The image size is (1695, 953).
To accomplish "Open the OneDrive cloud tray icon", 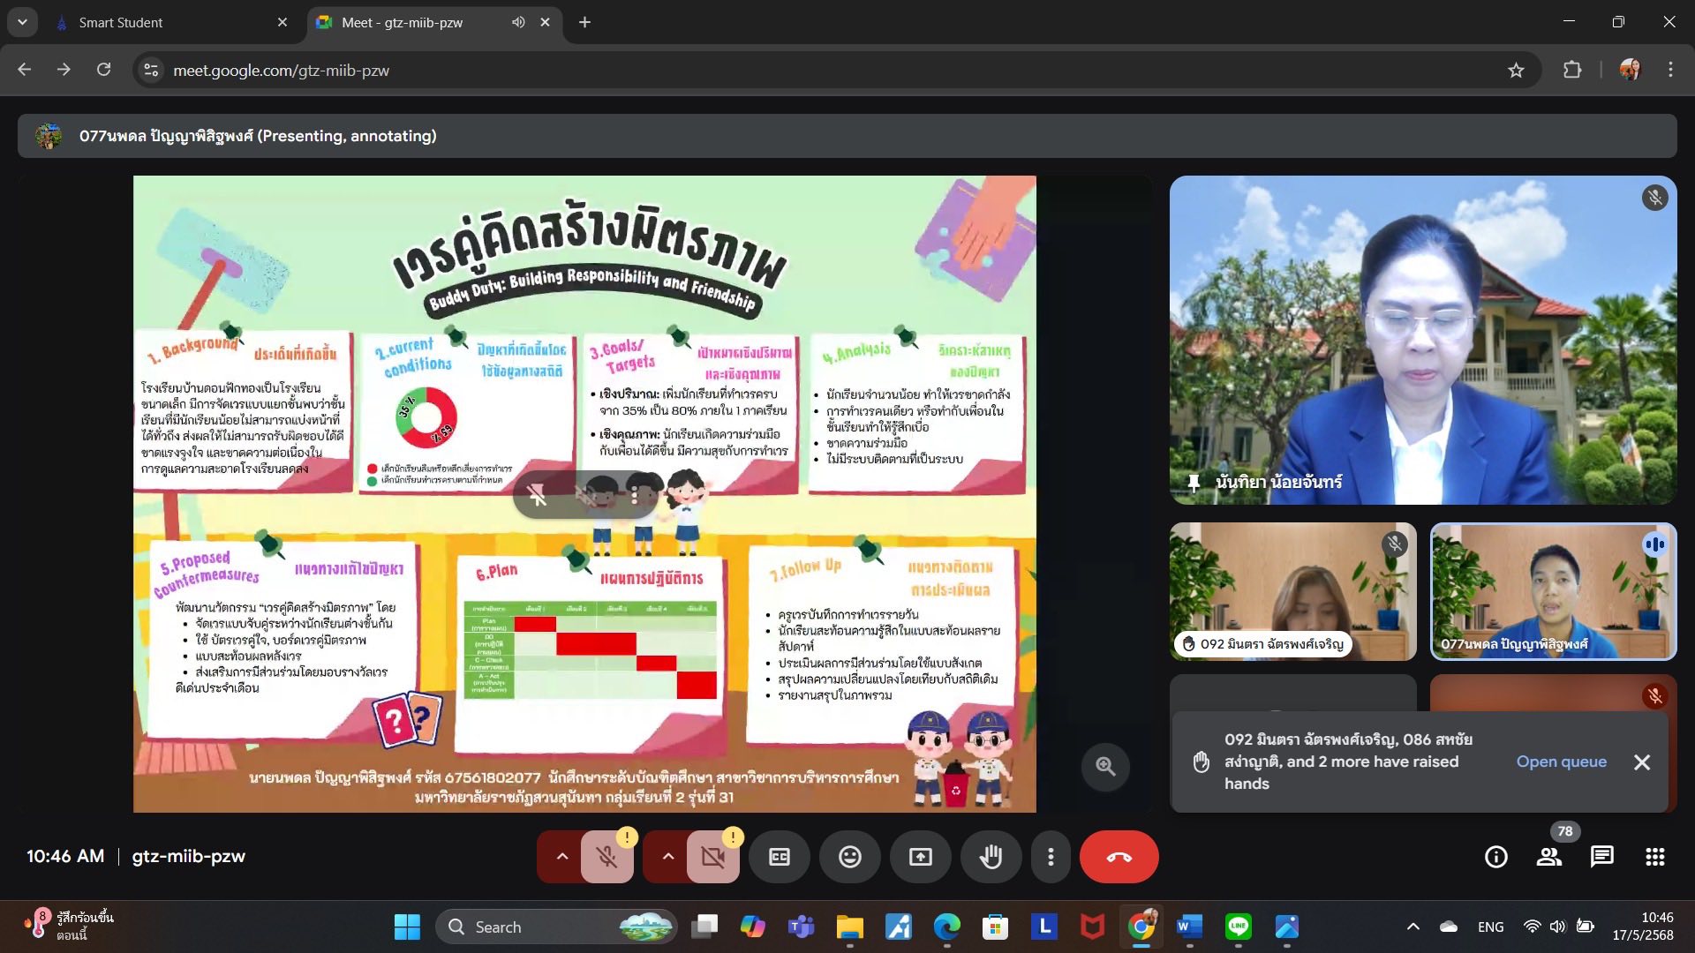I will point(1449,927).
